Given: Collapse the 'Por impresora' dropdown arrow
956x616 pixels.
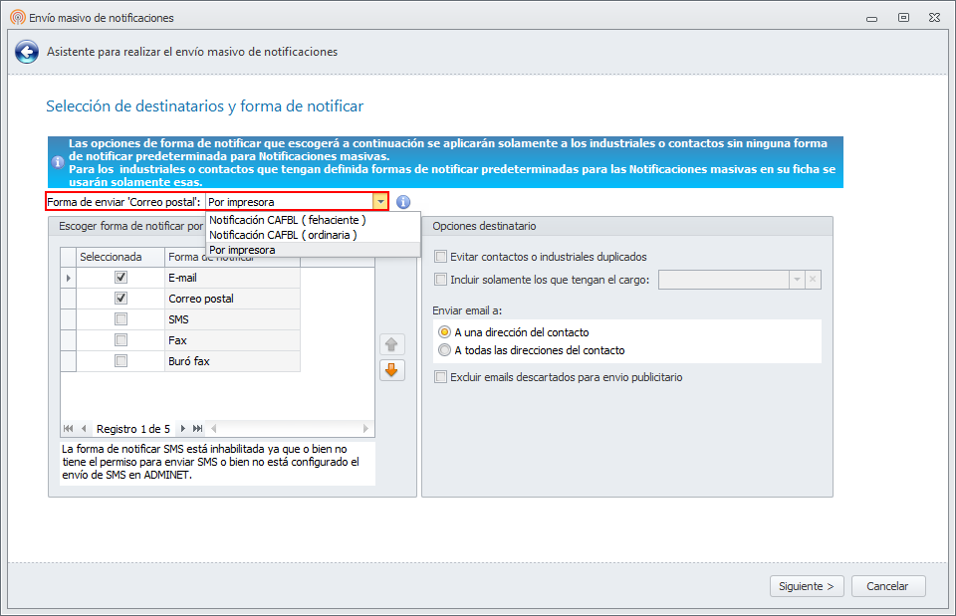Looking at the screenshot, I should click(x=380, y=202).
